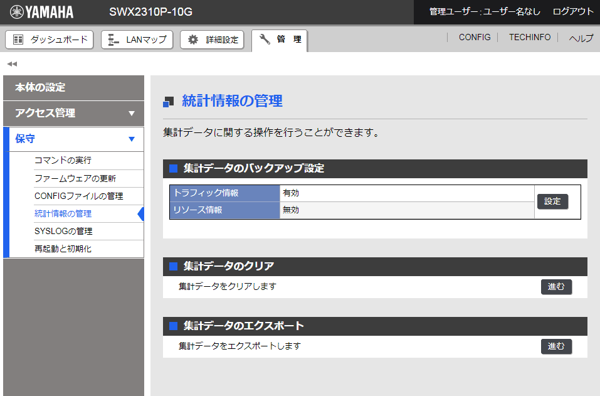Select the 管理 wrench tab

[280, 40]
